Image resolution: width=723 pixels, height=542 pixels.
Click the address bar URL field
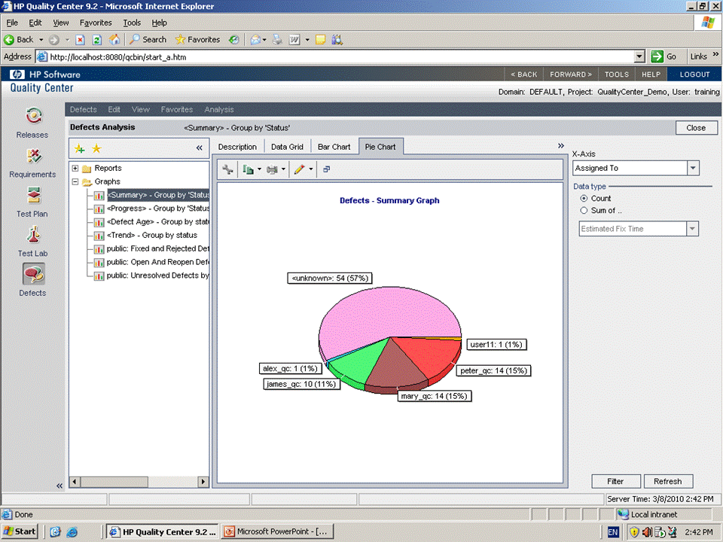coord(340,56)
